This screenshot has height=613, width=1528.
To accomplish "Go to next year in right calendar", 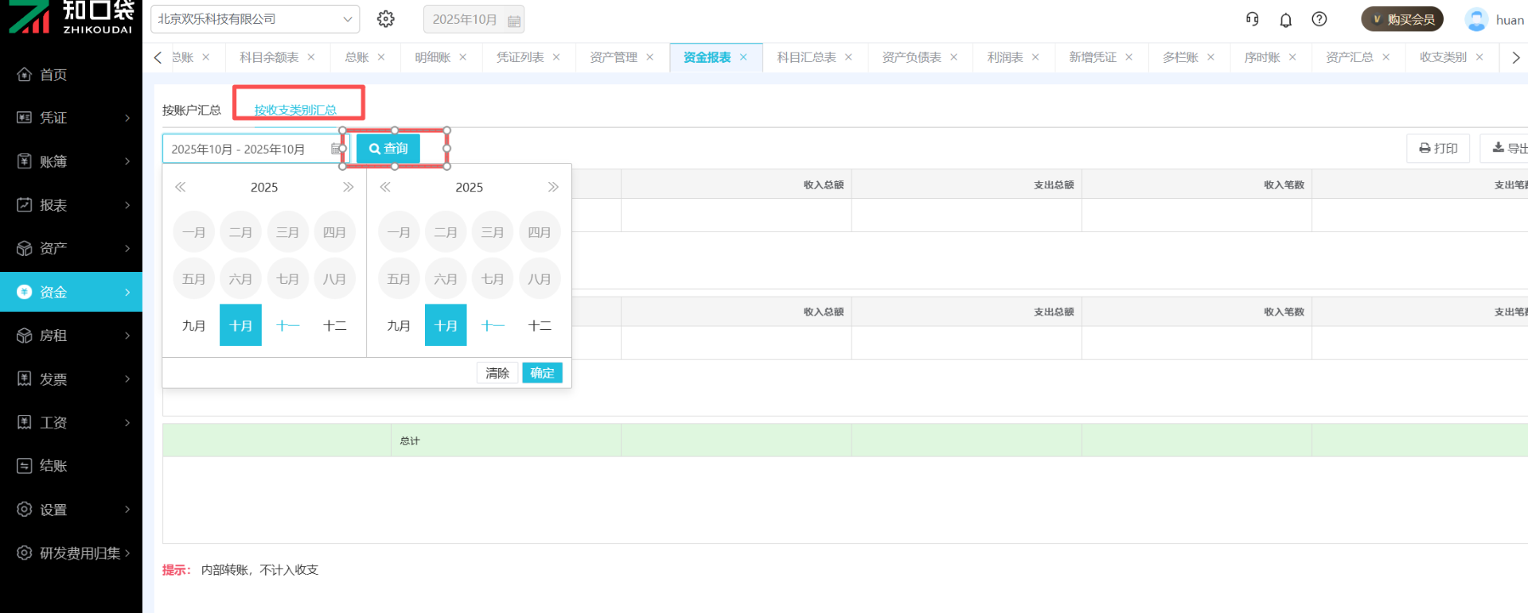I will (x=553, y=187).
